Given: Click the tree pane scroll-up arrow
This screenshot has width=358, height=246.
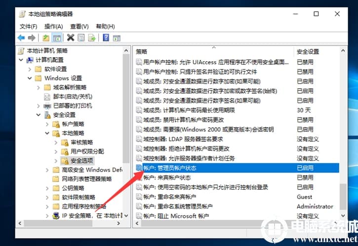Looking at the screenshot, I should 126,51.
